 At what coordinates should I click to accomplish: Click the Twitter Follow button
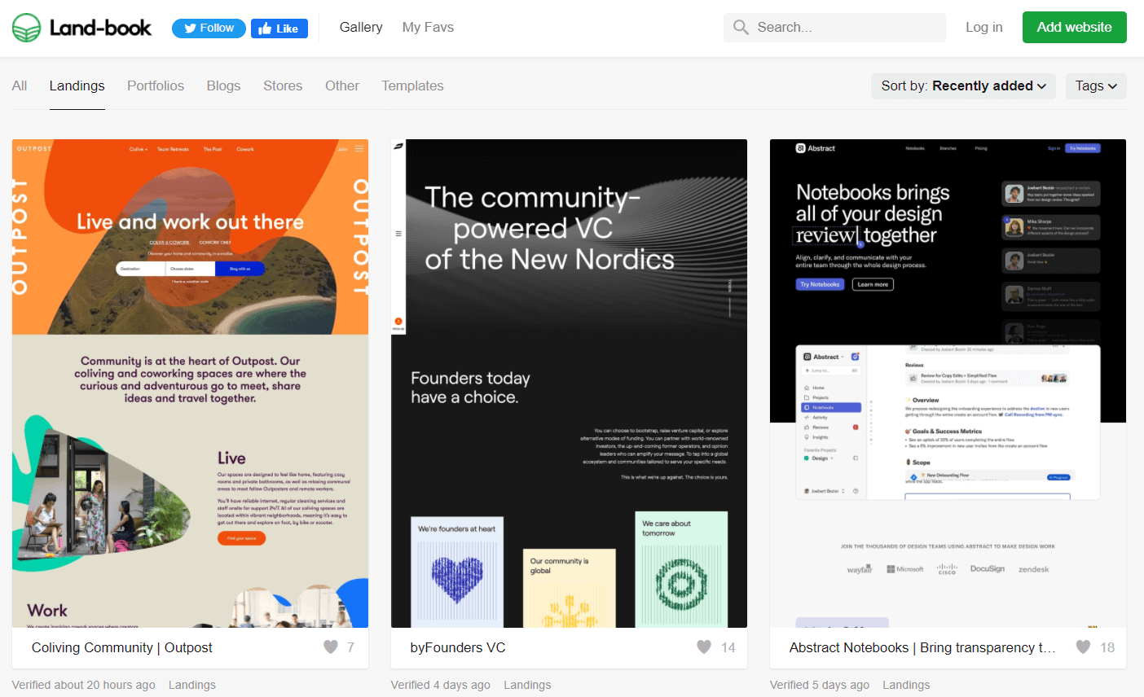click(209, 28)
